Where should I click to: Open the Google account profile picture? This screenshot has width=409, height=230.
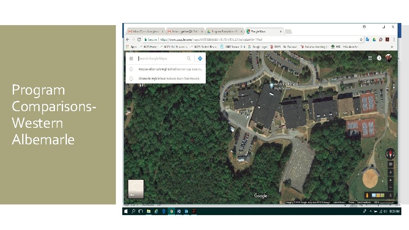click(x=389, y=58)
